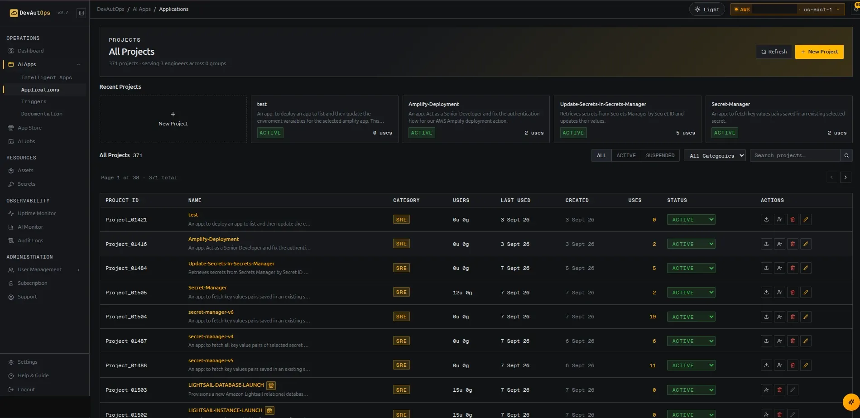860x418 pixels.
Task: Click the dashed New Project card
Action: (173, 119)
